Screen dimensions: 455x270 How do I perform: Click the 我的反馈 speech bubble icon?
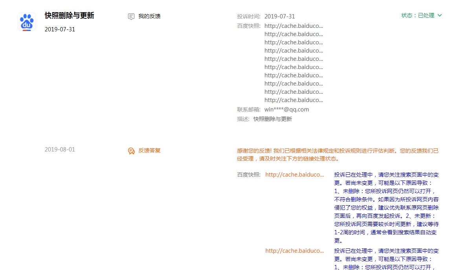pyautogui.click(x=131, y=16)
